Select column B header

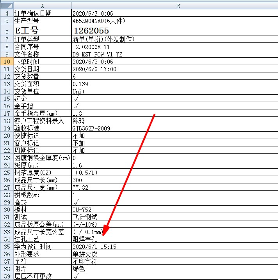175,6
